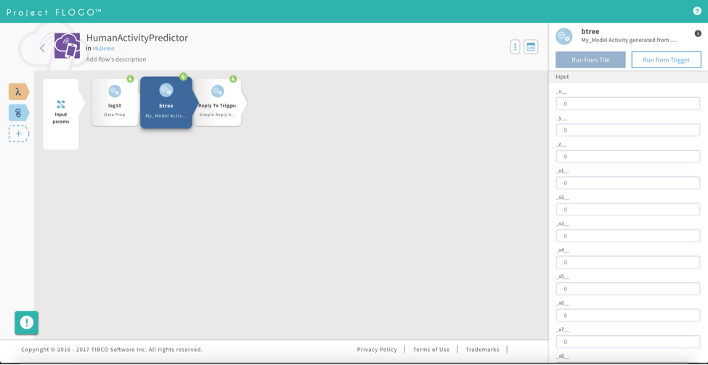Click the Run from Trigger button

tap(666, 60)
